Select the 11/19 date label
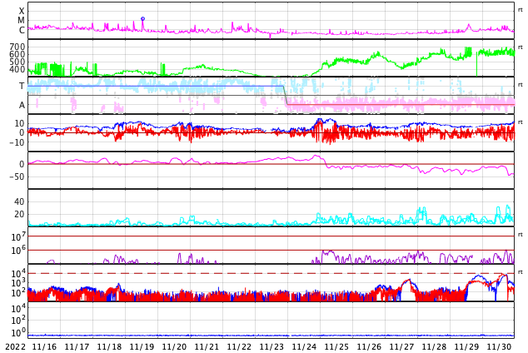Image resolution: width=528 pixels, height=353 pixels. click(142, 347)
